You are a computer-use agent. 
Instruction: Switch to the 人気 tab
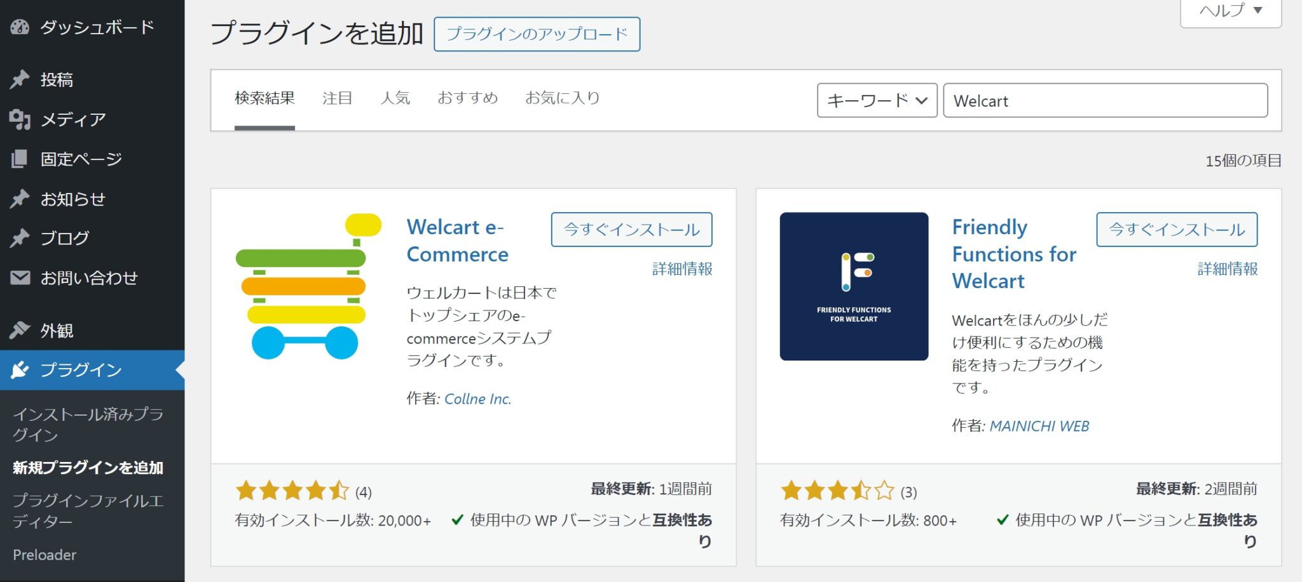395,98
